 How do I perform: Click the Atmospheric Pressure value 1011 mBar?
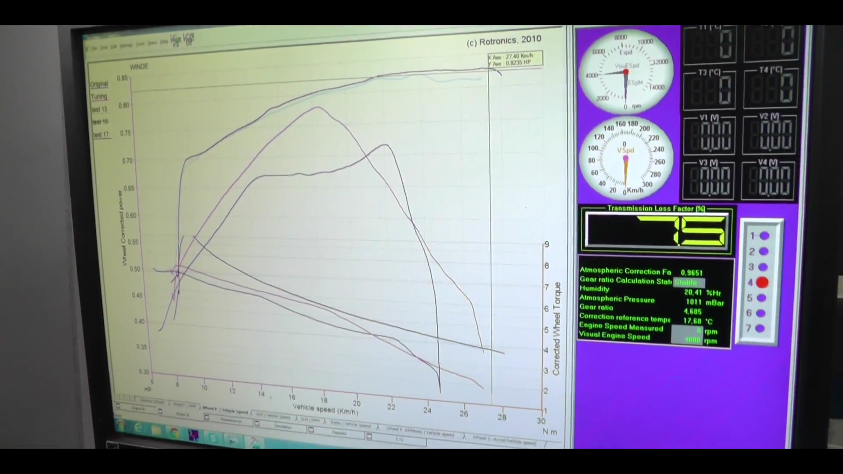(705, 302)
